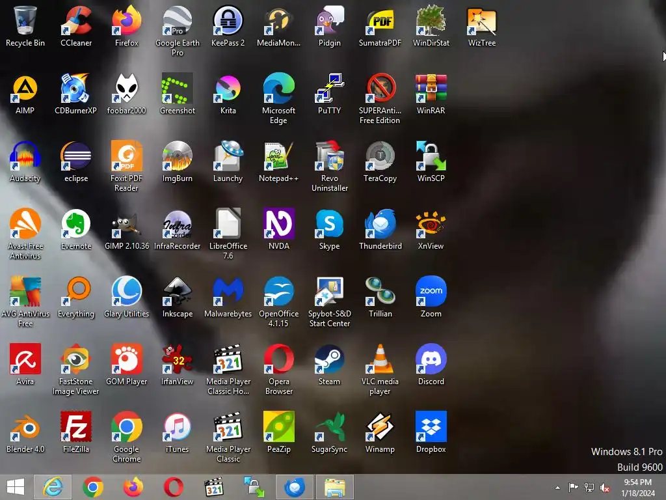Select the Steam desktop shortcut
The image size is (666, 500).
coord(330,365)
